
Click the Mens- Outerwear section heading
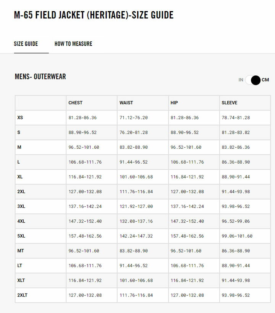point(40,77)
